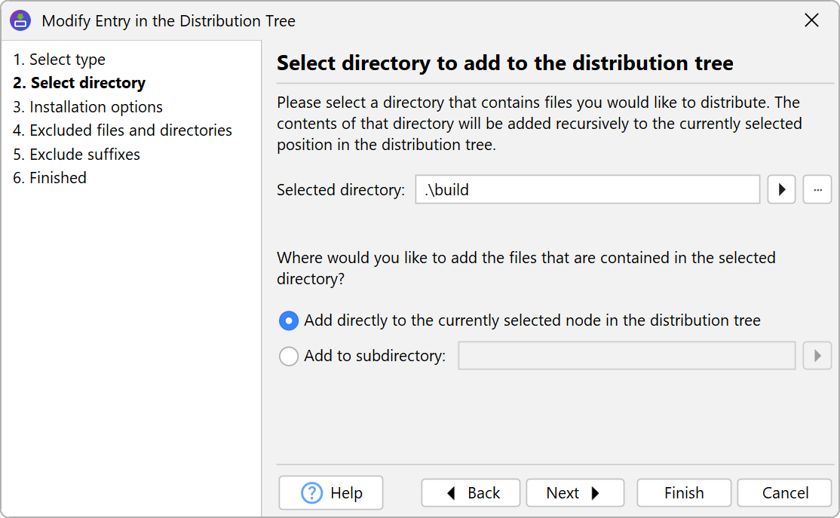
Task: Select 'Add directly to currently selected node' option
Action: pyautogui.click(x=289, y=321)
